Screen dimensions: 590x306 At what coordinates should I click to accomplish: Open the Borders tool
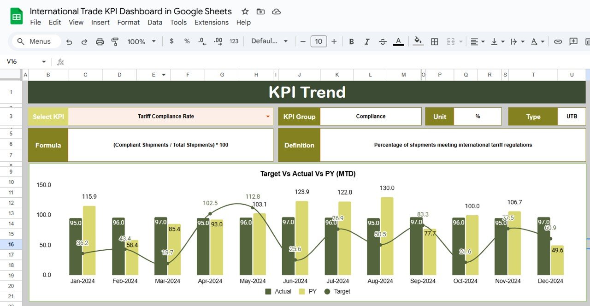coord(434,41)
